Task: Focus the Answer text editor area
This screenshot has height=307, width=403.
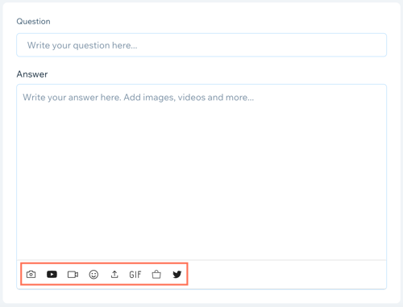Action: [x=201, y=172]
